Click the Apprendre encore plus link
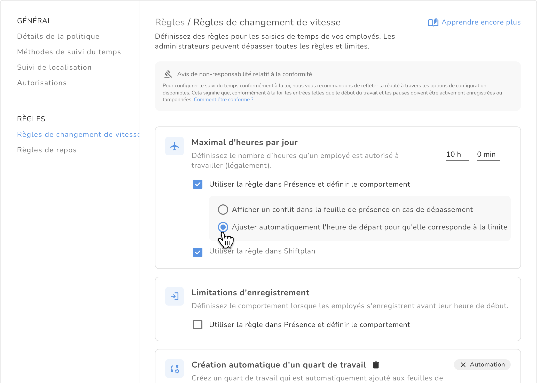The height and width of the screenshot is (383, 537). pyautogui.click(x=481, y=22)
